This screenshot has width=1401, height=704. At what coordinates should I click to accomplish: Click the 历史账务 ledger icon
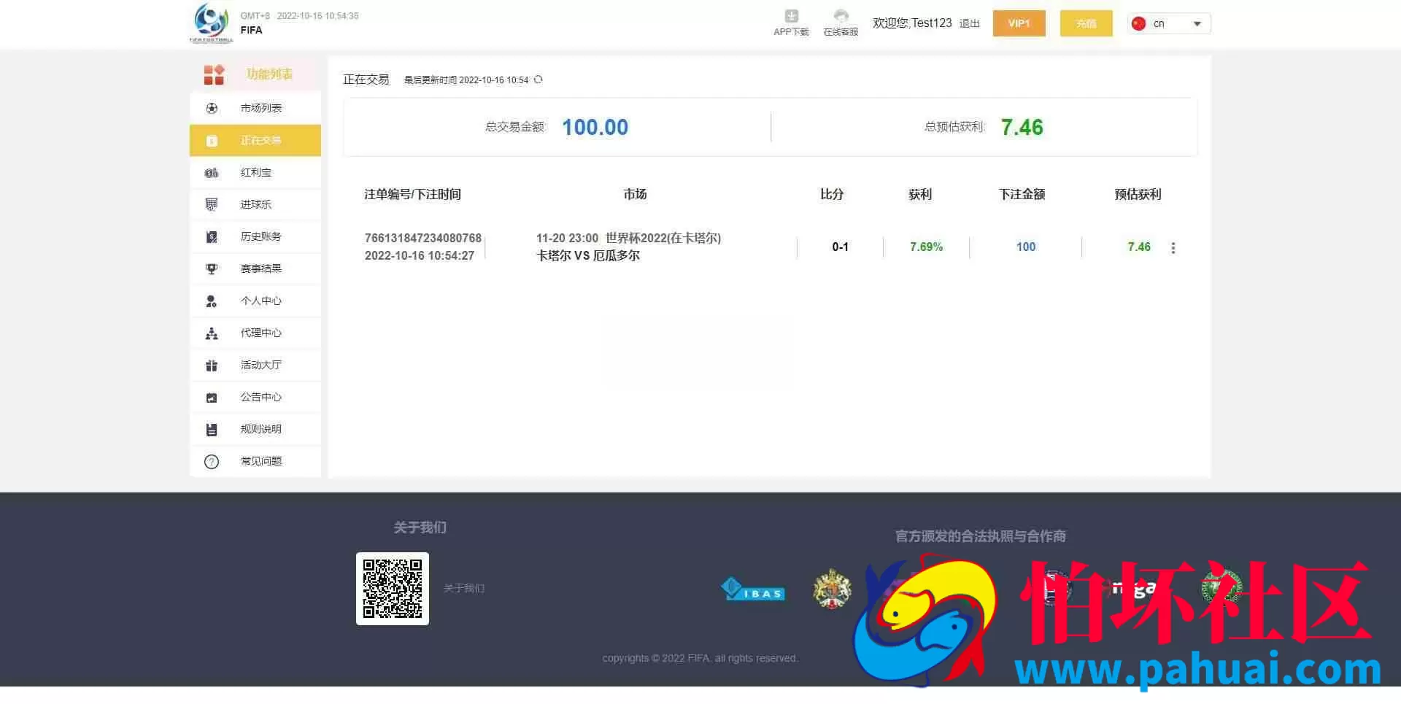point(212,236)
